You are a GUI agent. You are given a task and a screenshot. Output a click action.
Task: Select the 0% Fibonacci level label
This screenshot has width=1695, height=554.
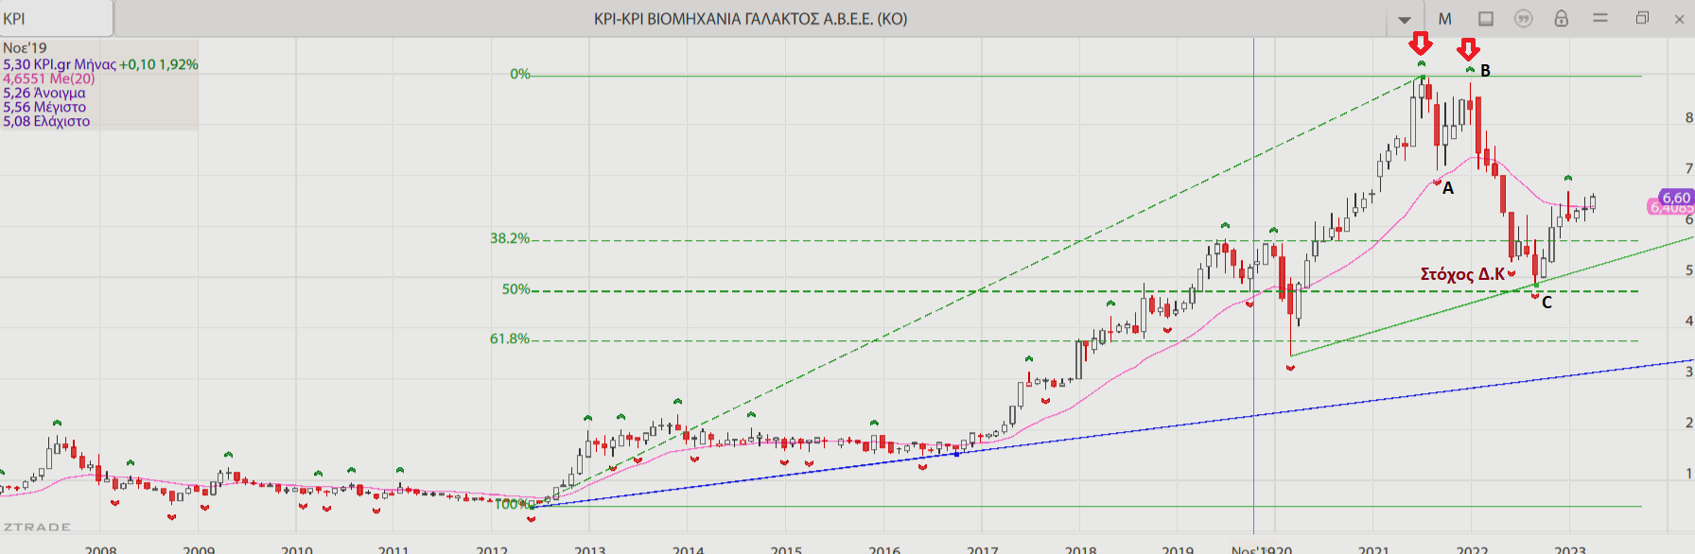click(x=520, y=74)
